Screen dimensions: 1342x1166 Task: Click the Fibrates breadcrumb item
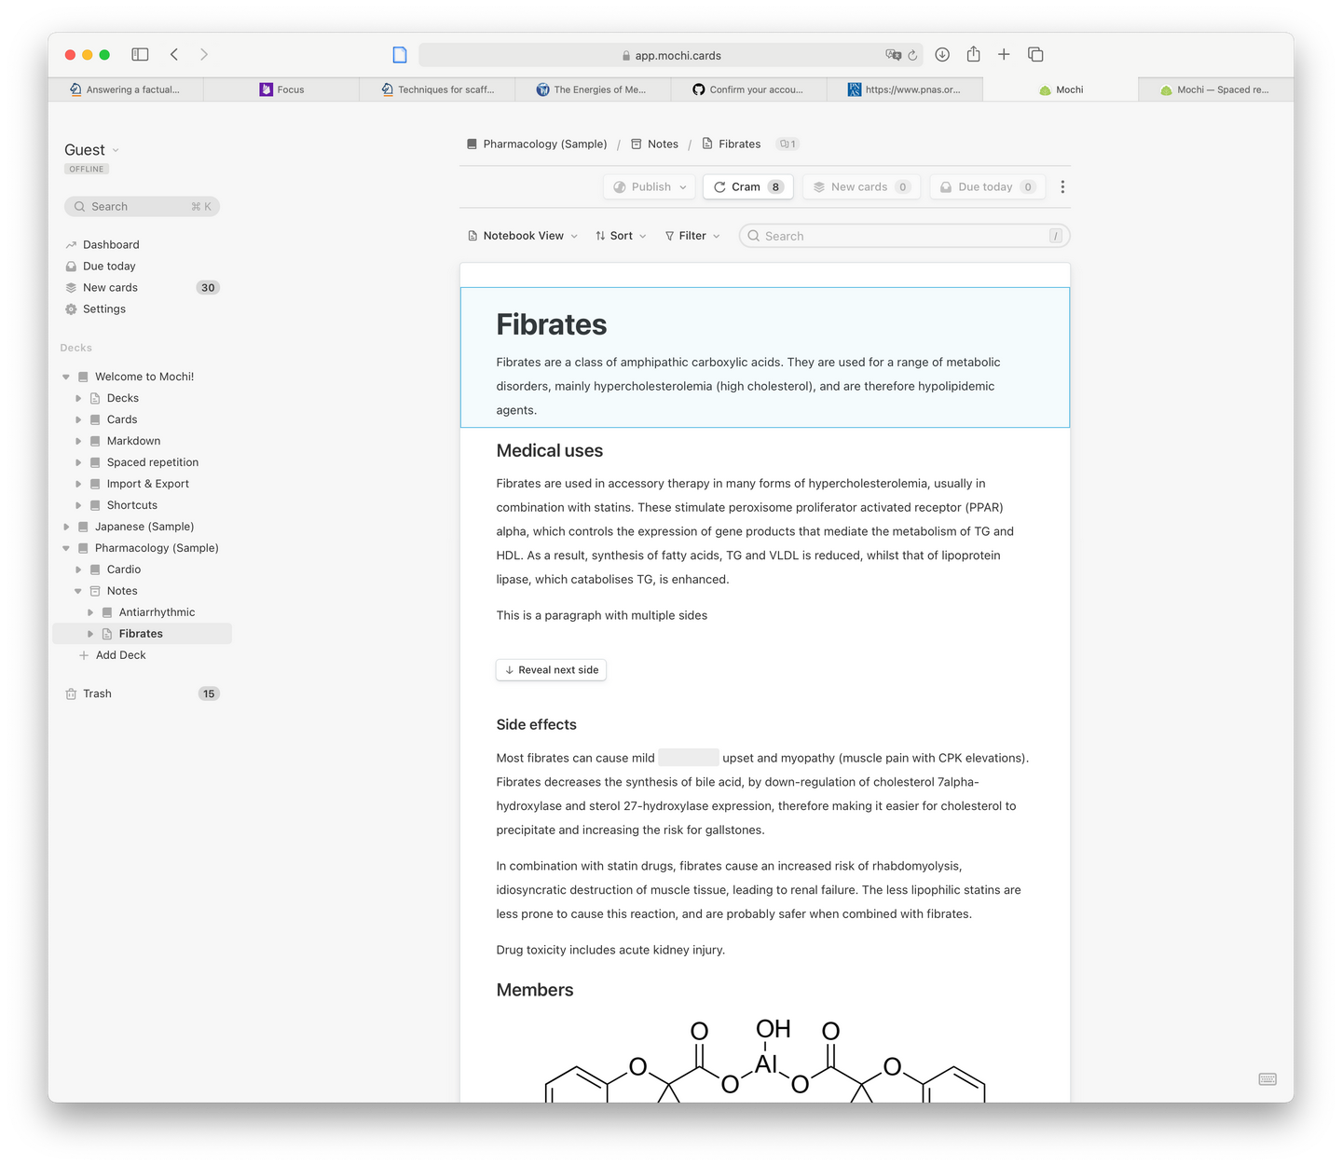[x=732, y=144]
